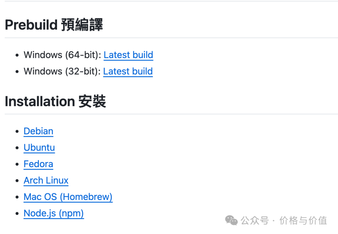338x234 pixels.
Task: Click the bullet point beside Debian
Action: 17,132
